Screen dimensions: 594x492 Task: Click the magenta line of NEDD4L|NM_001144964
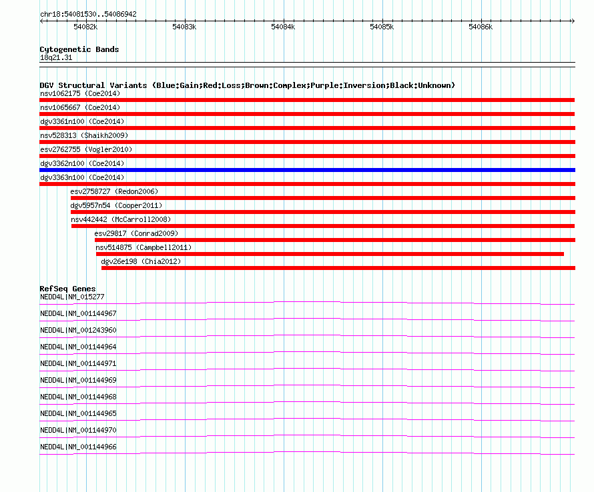coord(307,353)
